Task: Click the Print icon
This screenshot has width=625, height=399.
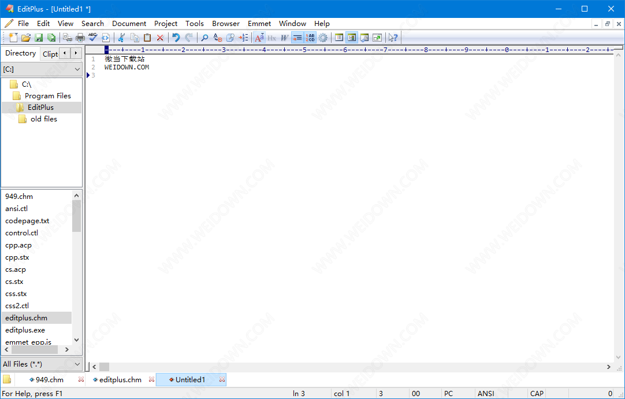Action: pyautogui.click(x=80, y=38)
